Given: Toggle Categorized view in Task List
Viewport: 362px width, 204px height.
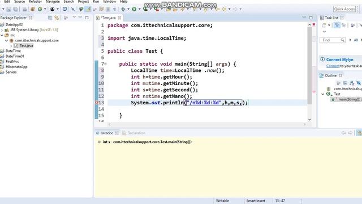Looking at the screenshot, I should click(x=337, y=25).
